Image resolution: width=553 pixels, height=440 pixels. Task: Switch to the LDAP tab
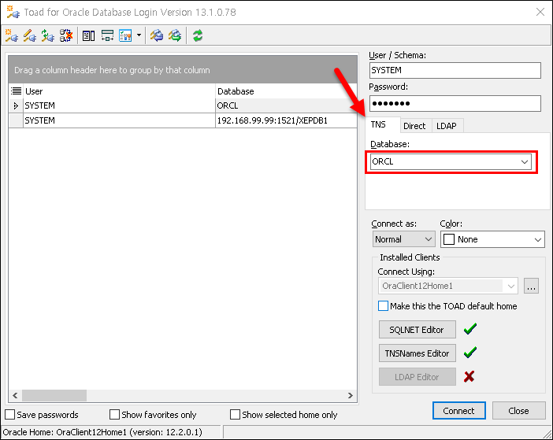(447, 126)
